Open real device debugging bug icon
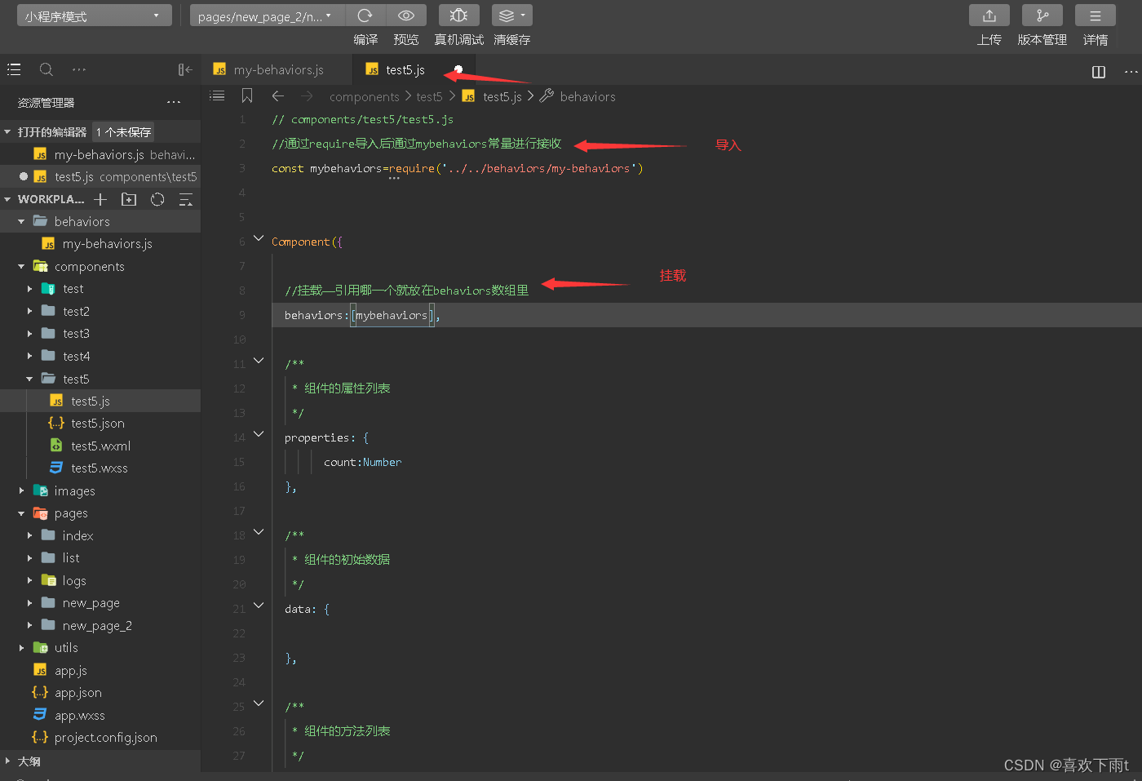 459,16
